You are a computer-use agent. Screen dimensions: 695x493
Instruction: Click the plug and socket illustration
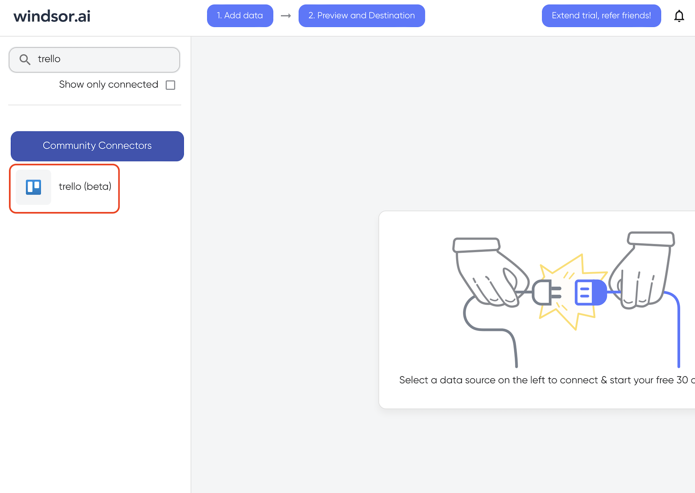[566, 299]
